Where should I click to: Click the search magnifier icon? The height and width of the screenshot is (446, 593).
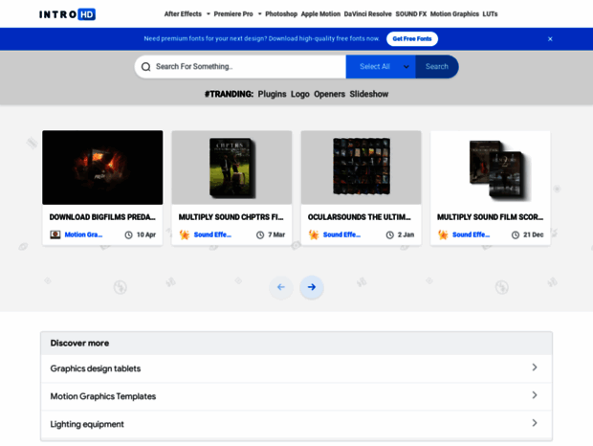(146, 67)
